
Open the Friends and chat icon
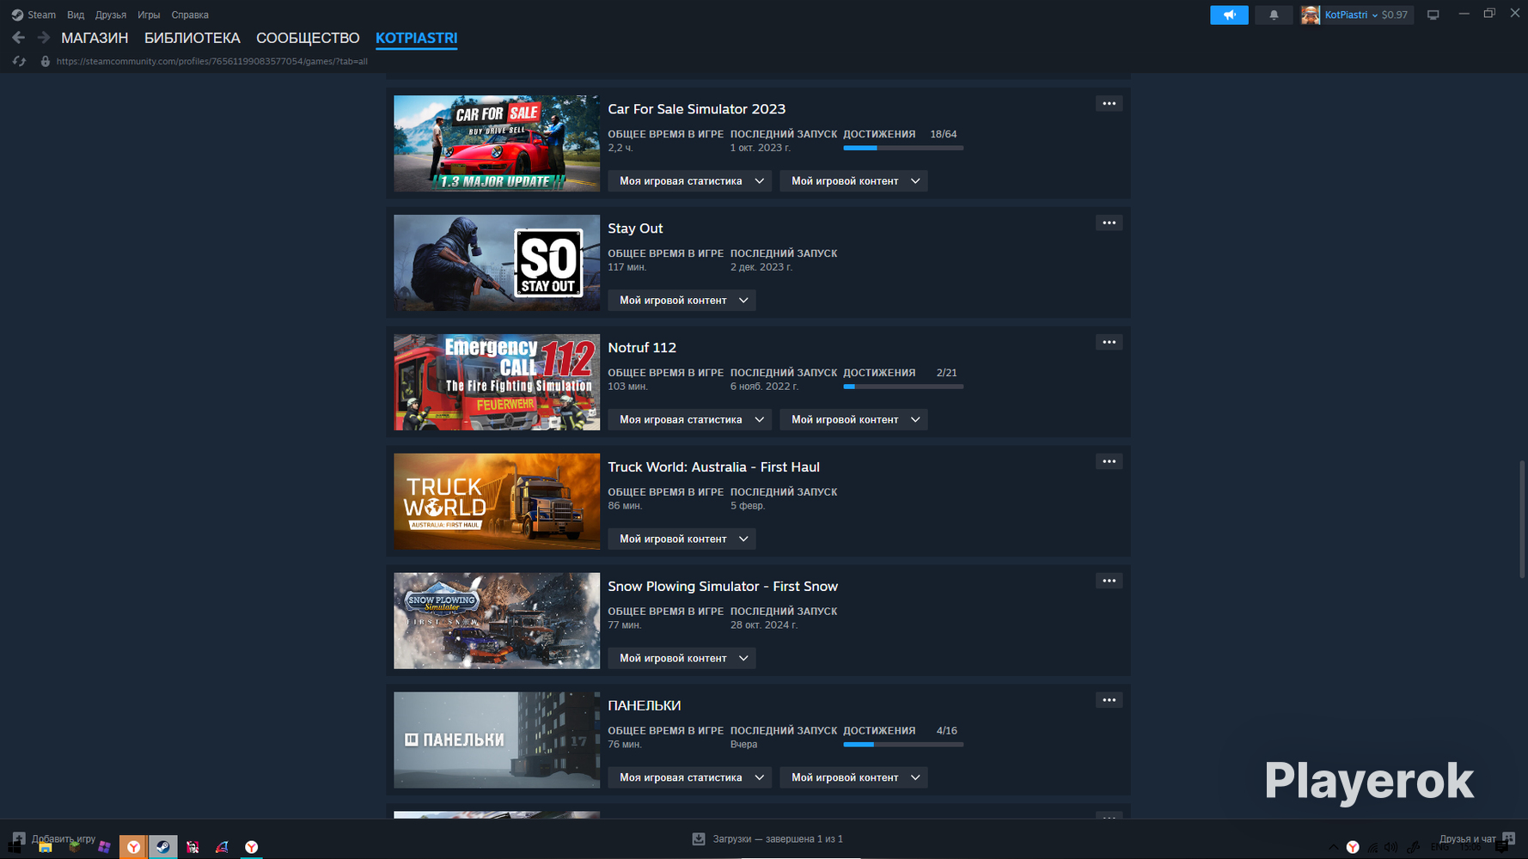pos(1508,838)
